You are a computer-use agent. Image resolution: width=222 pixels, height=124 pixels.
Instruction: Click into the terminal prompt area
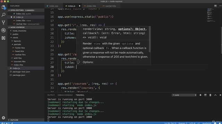point(48,120)
